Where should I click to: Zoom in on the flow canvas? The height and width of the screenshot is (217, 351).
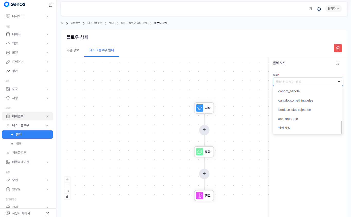[67, 179]
